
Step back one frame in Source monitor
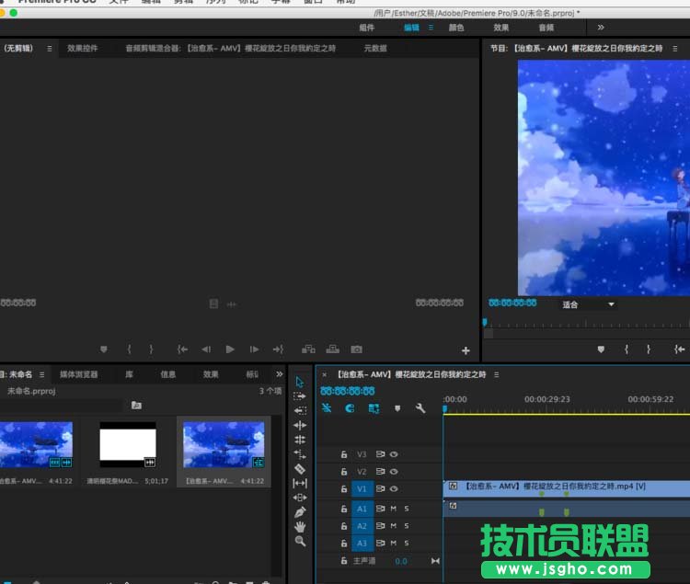pyautogui.click(x=206, y=349)
